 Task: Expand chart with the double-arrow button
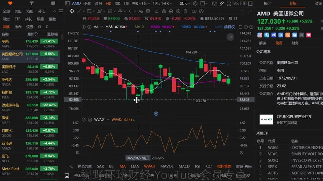tap(230, 37)
